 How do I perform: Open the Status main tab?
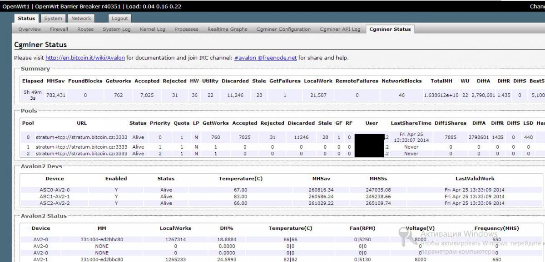click(x=26, y=18)
